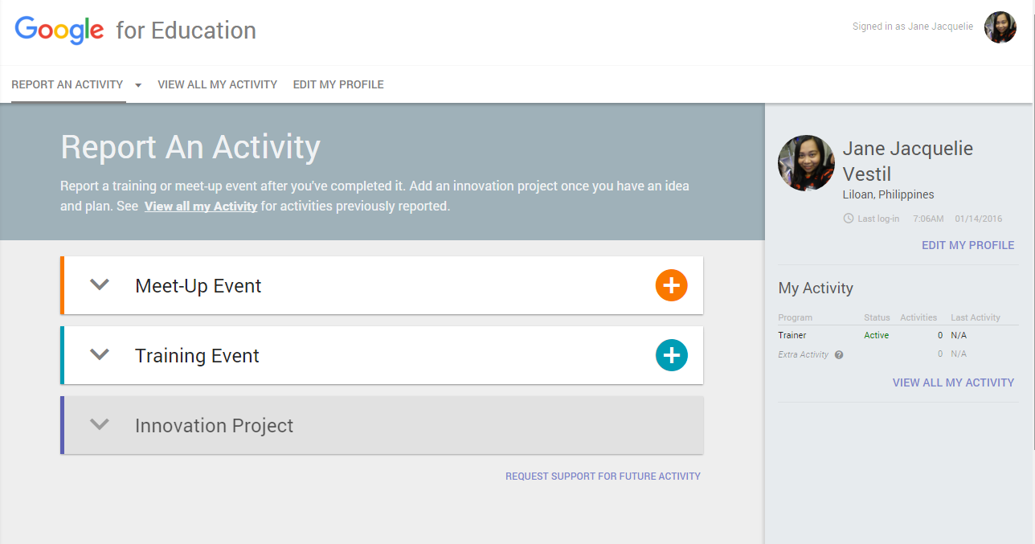
Task: Follow the underlined View all my Activity link
Action: [x=201, y=207]
